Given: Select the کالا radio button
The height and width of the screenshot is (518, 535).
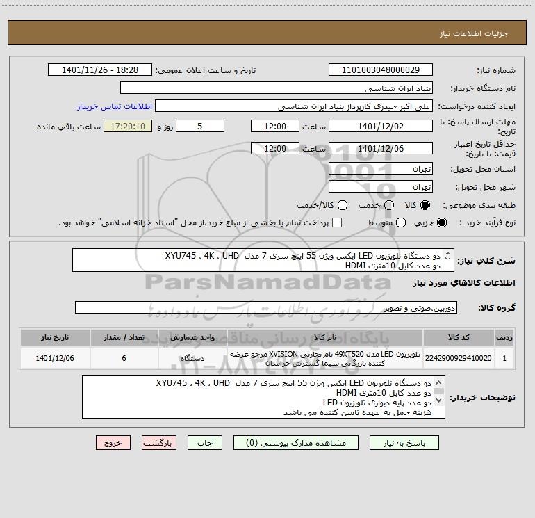Looking at the screenshot, I should click(425, 205).
